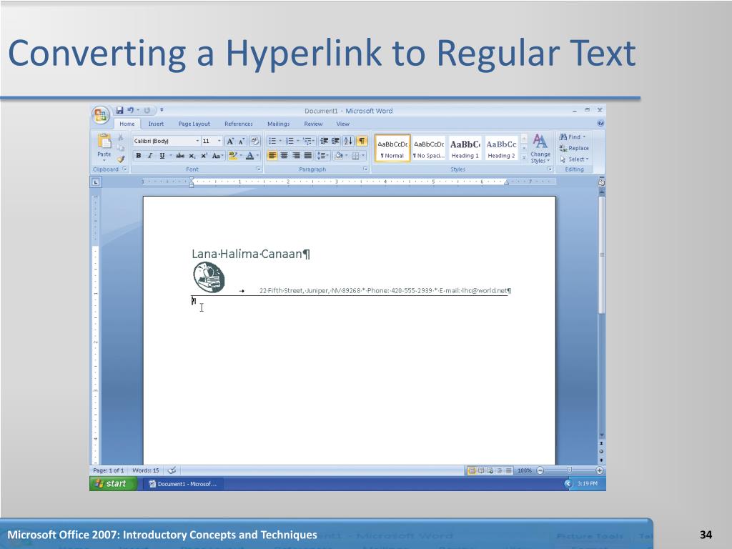
Task: Click the Zoom Out minus button
Action: click(540, 470)
